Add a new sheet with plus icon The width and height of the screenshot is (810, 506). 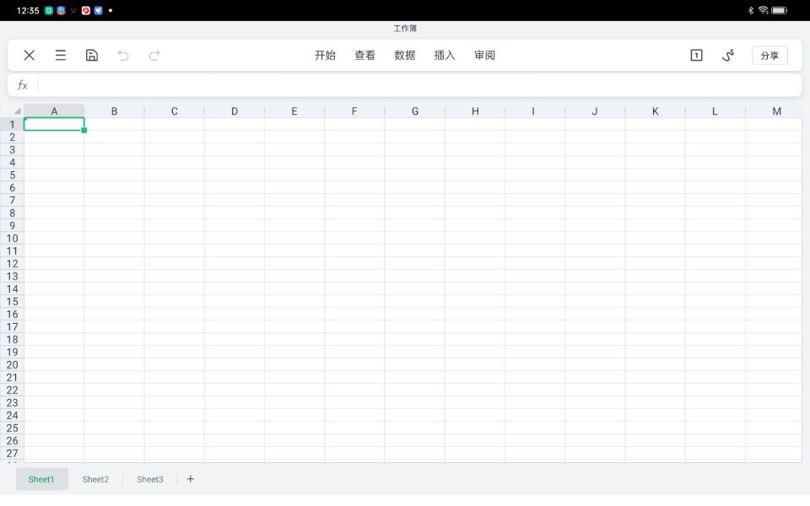click(191, 479)
